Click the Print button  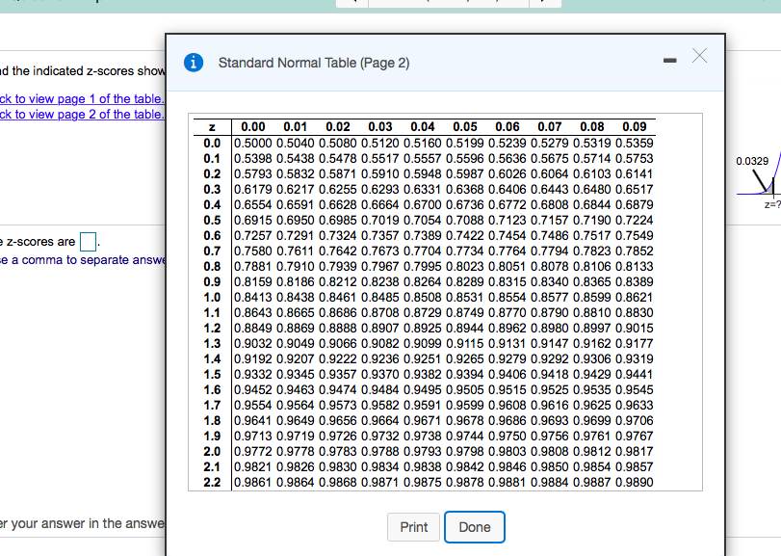pos(413,527)
